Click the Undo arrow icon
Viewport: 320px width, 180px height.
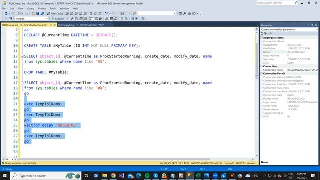[106, 13]
